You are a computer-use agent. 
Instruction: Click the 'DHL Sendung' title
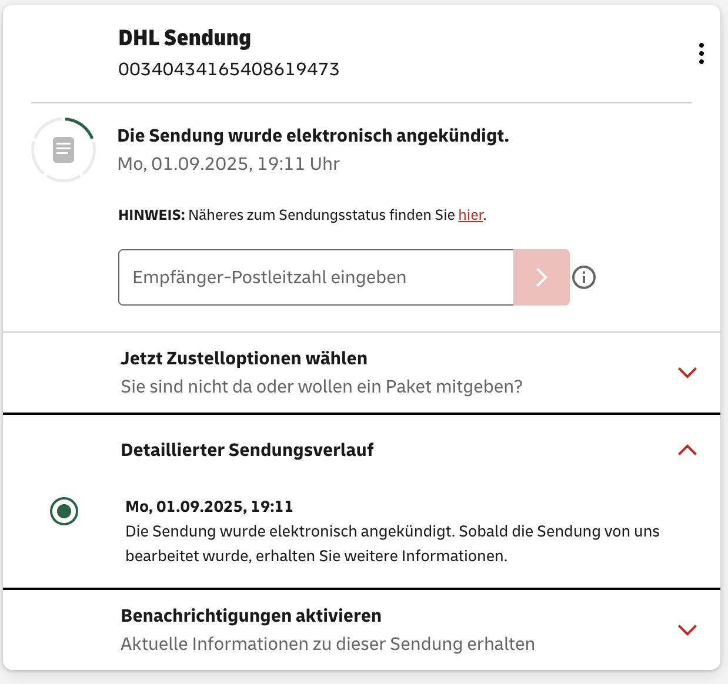(x=185, y=38)
